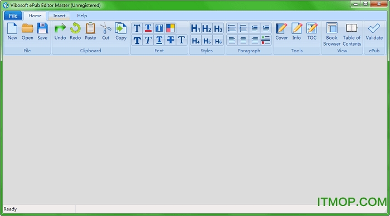The width and height of the screenshot is (390, 216).
Task: Save the current ePub document
Action: (x=42, y=31)
